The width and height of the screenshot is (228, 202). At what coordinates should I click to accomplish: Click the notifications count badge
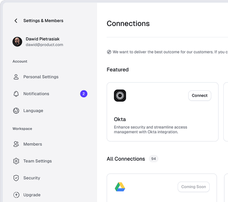(84, 94)
